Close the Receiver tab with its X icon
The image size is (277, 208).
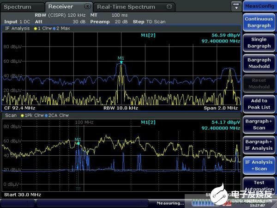click(x=87, y=6)
